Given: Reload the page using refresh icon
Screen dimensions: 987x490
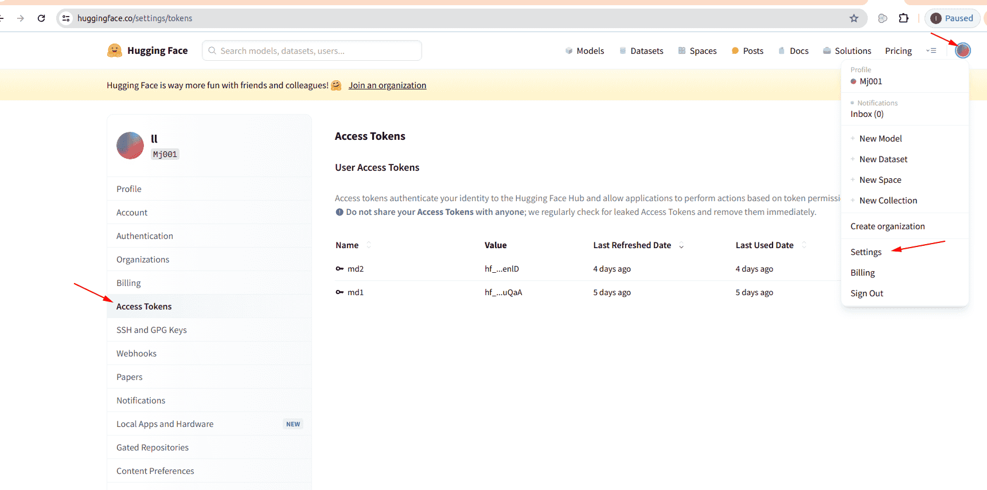Looking at the screenshot, I should pyautogui.click(x=41, y=18).
